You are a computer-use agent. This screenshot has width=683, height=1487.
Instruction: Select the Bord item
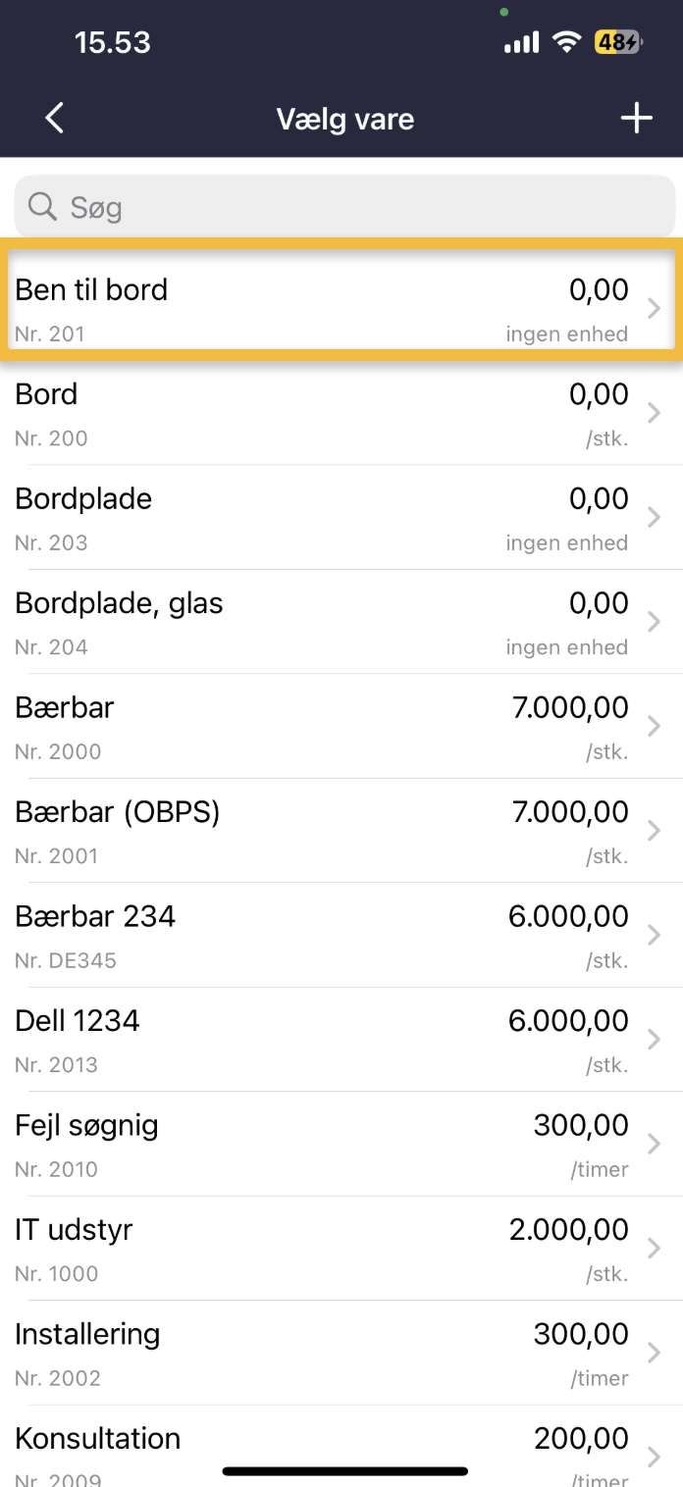coord(294,413)
